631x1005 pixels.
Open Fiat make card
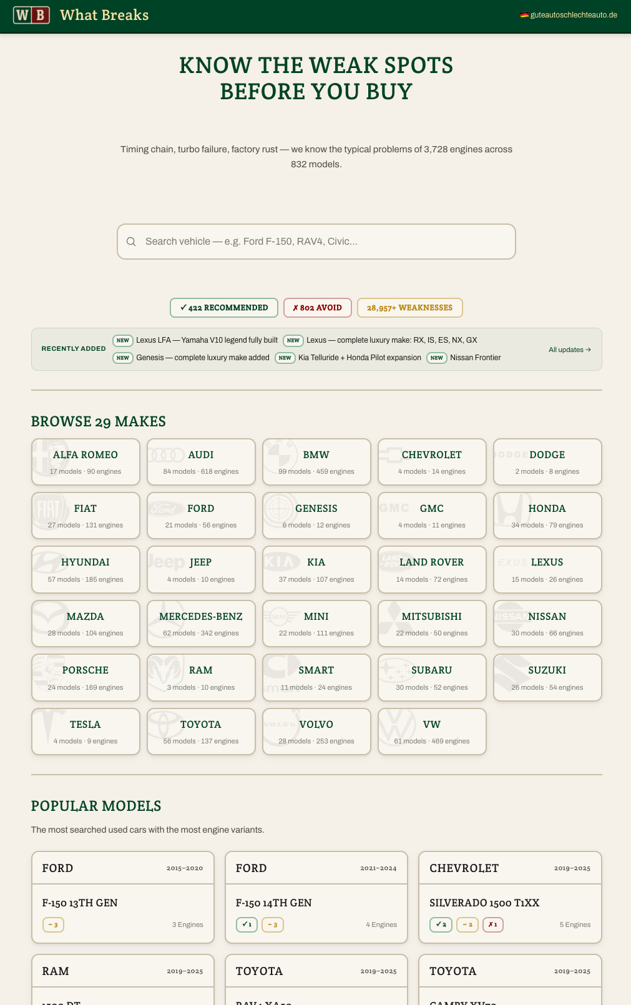[x=86, y=516]
